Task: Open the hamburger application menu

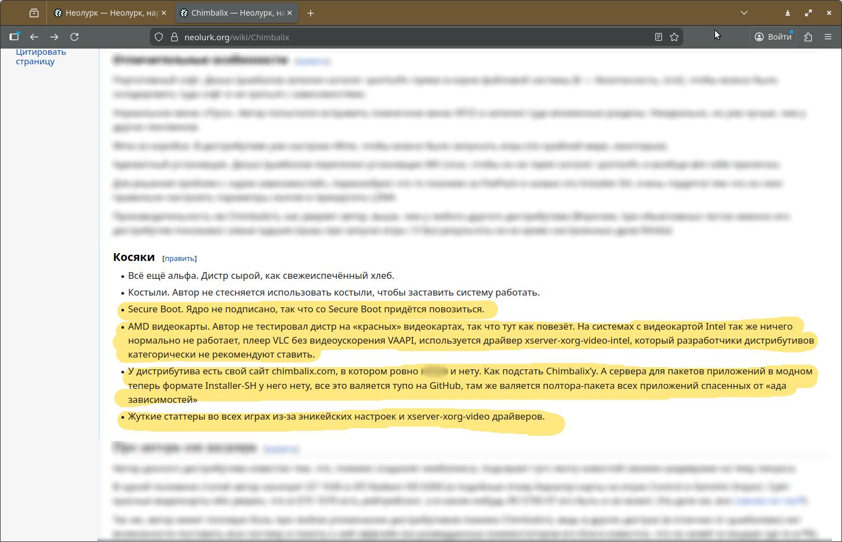Action: (828, 37)
